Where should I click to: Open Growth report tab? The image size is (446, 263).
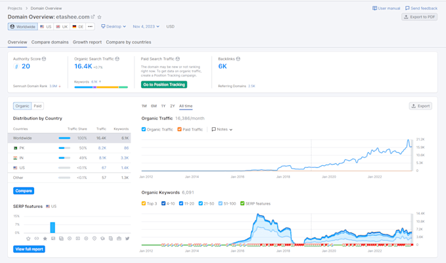87,42
